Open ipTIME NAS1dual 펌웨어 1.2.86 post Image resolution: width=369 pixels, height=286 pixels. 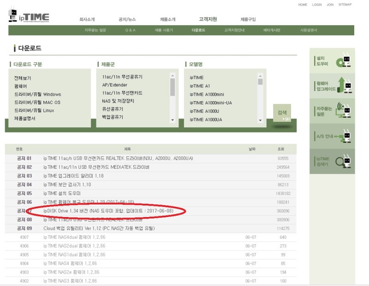[74, 255]
